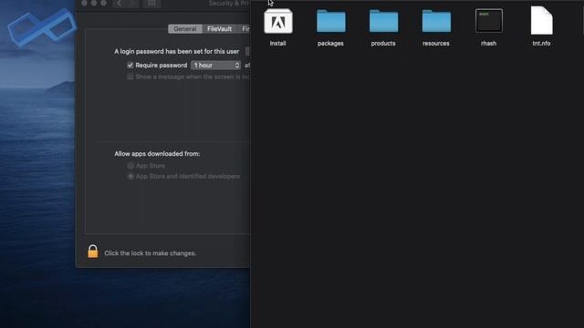Select the products folder icon

tap(383, 21)
